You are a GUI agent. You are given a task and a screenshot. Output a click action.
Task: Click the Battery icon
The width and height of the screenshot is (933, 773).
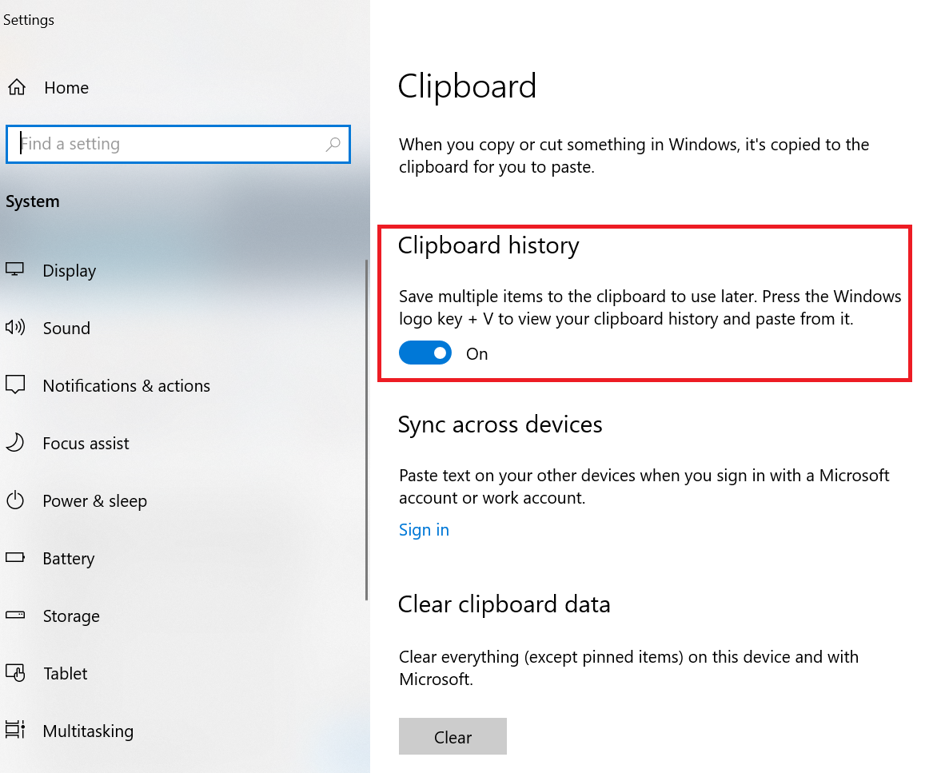coord(15,558)
